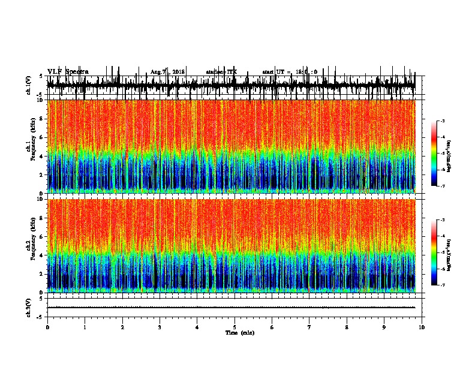Click time axis tick label '7'
The width and height of the screenshot is (475, 367).
pos(309,327)
